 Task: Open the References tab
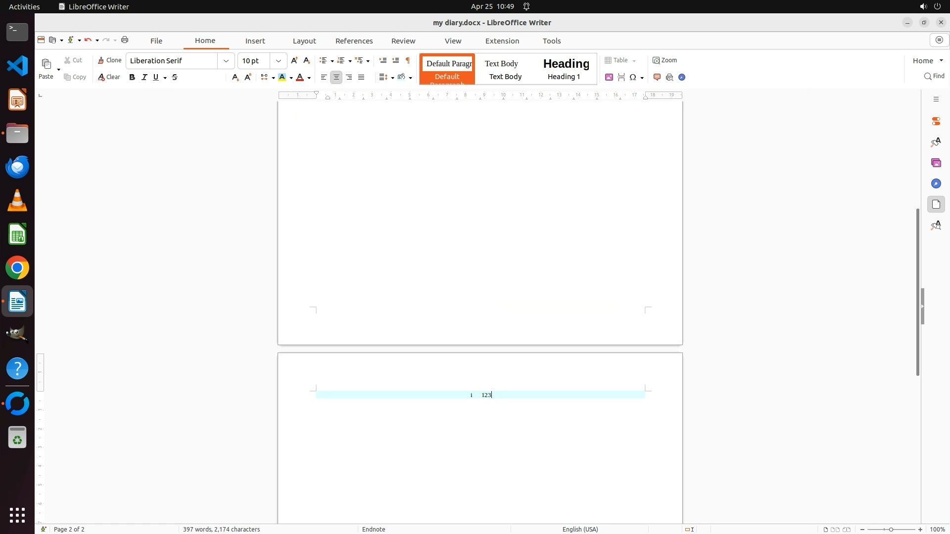(x=354, y=41)
